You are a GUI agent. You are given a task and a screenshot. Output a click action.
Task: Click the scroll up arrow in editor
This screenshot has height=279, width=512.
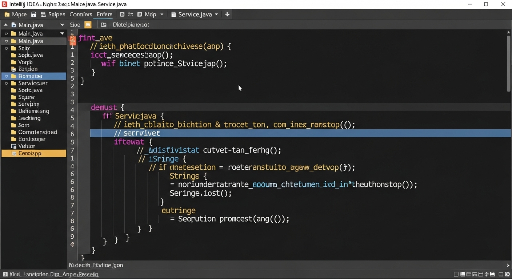tap(508, 32)
